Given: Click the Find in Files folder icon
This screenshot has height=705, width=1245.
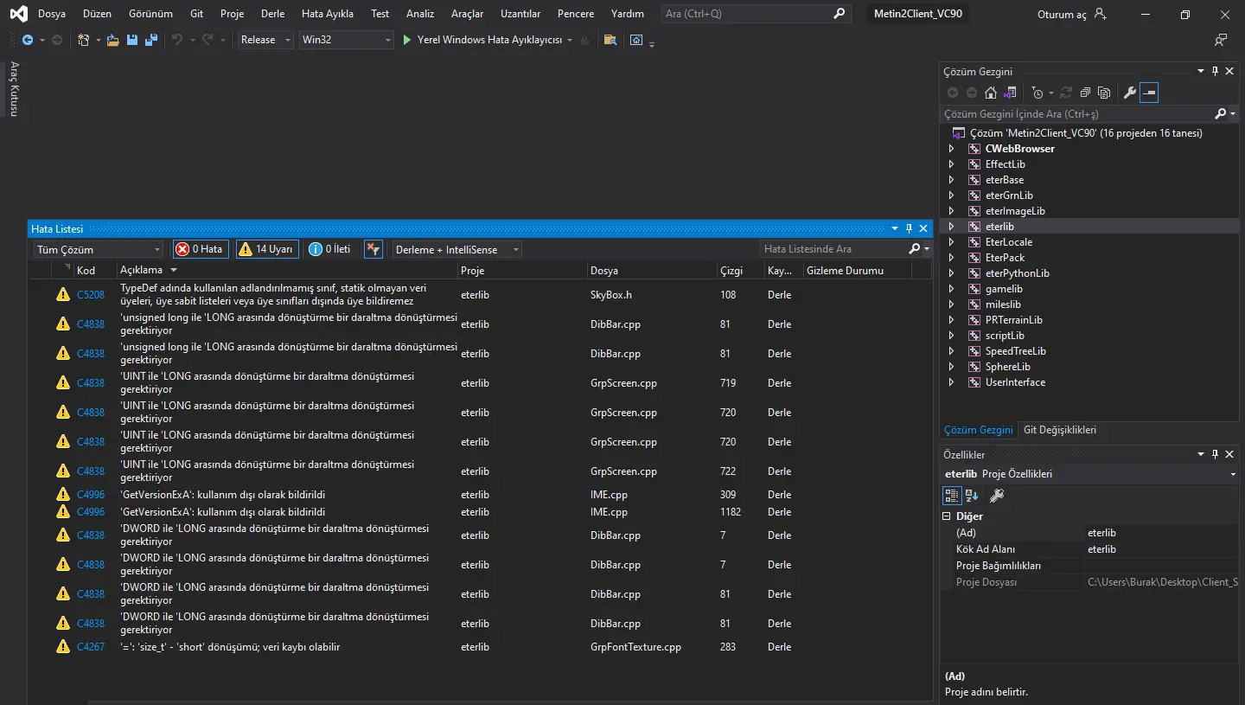Looking at the screenshot, I should [x=610, y=40].
